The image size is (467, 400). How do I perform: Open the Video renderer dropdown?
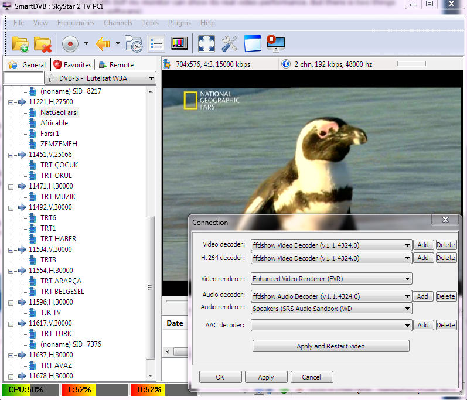(x=331, y=279)
